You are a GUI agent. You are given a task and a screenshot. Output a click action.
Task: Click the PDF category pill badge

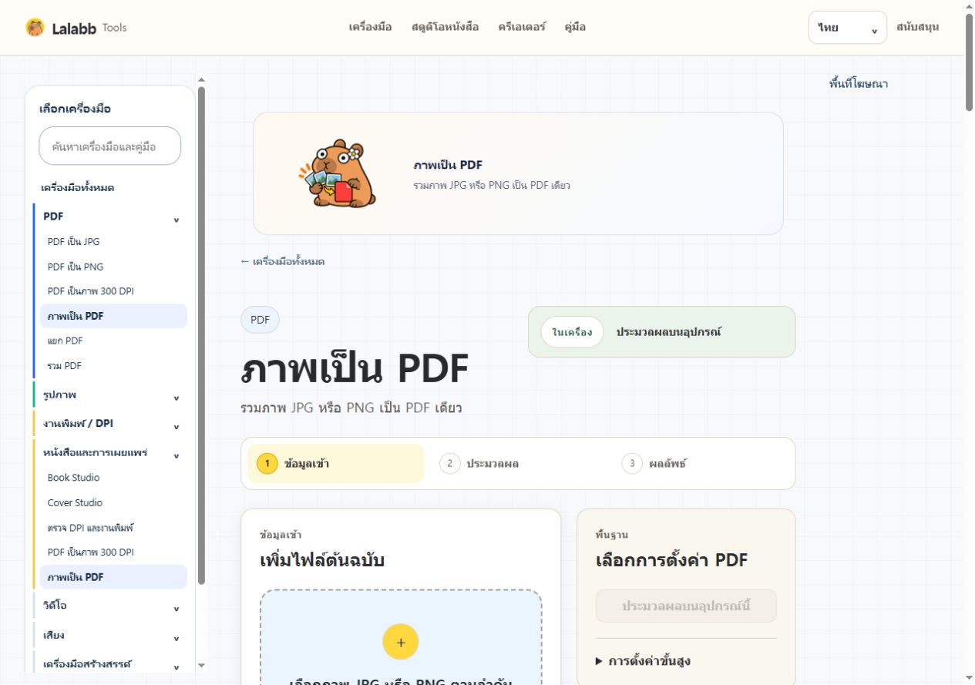[x=260, y=320]
